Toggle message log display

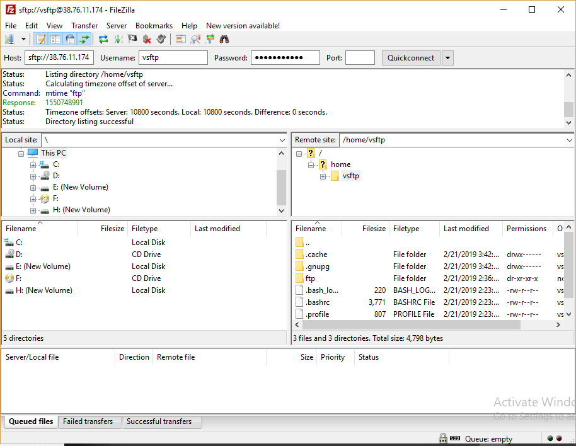point(41,39)
